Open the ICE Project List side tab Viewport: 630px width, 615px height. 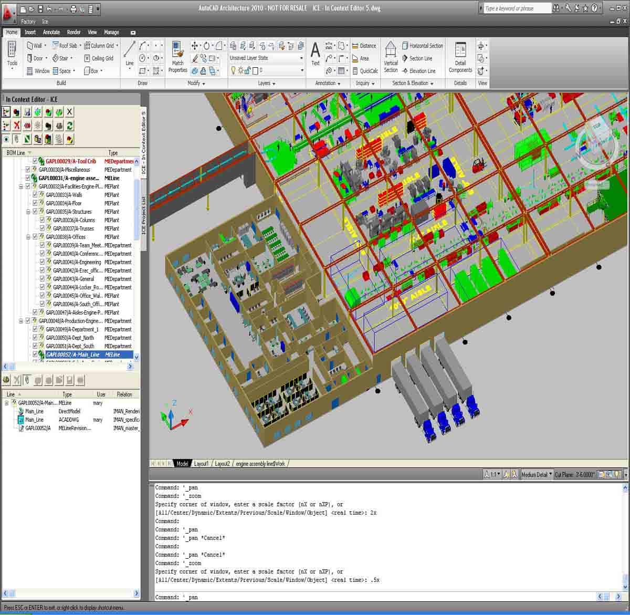click(x=144, y=215)
